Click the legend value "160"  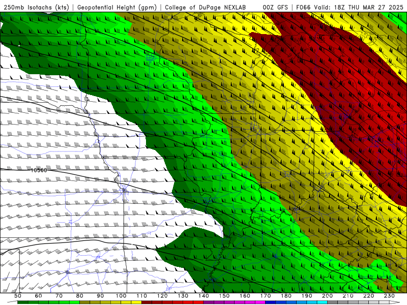click(245, 296)
